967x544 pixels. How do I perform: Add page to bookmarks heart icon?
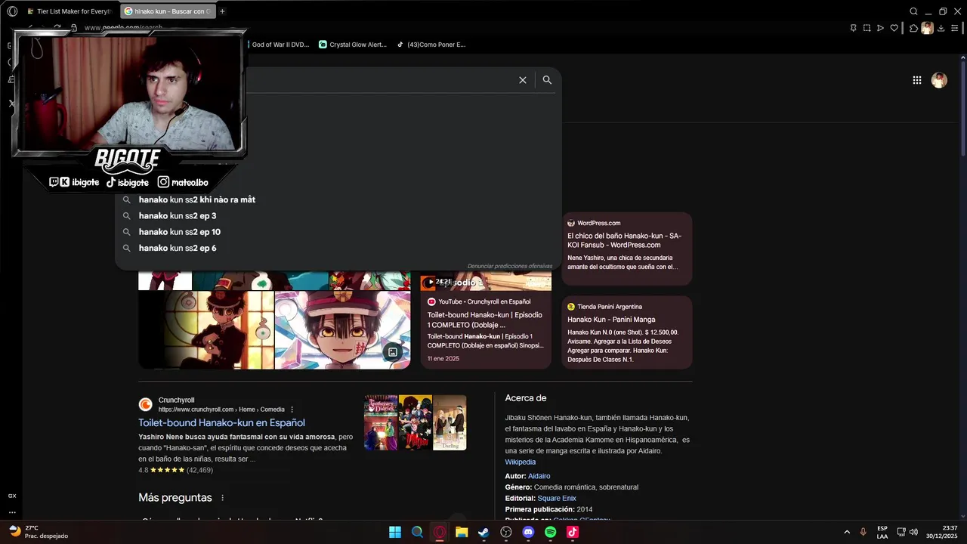point(894,28)
